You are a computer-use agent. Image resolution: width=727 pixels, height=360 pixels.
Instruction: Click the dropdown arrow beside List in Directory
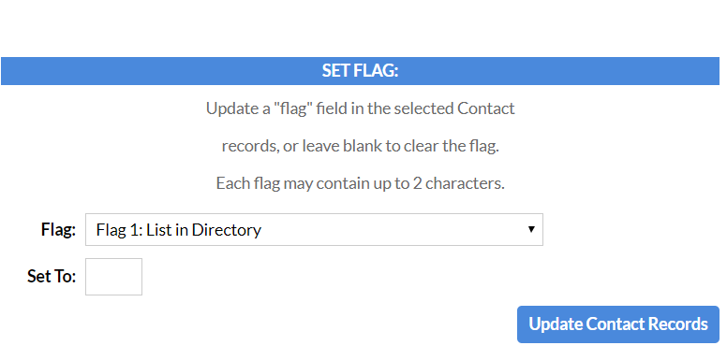tap(531, 229)
